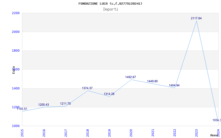
Task: Click the 2200 y-axis value label
Action: click(16, 13)
